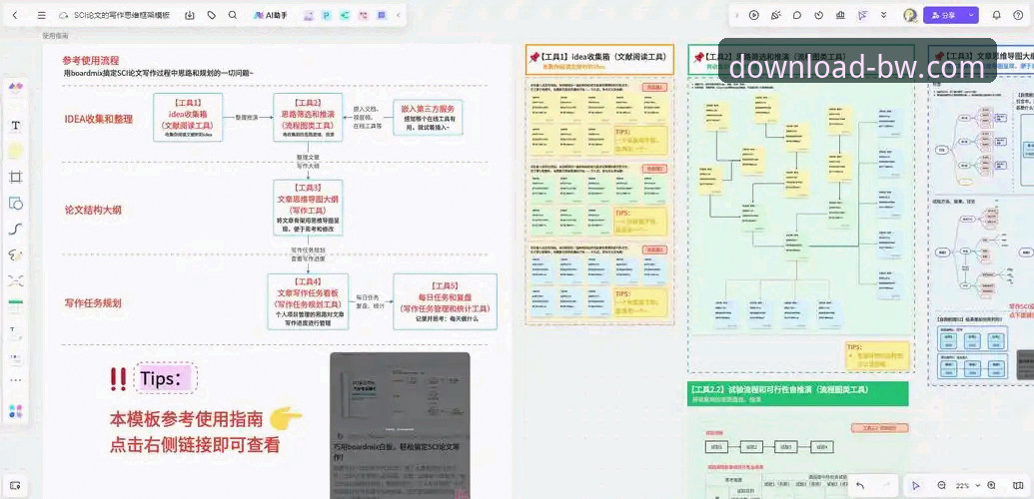Open the AI助手 assistant
The width and height of the screenshot is (1034, 499).
271,15
